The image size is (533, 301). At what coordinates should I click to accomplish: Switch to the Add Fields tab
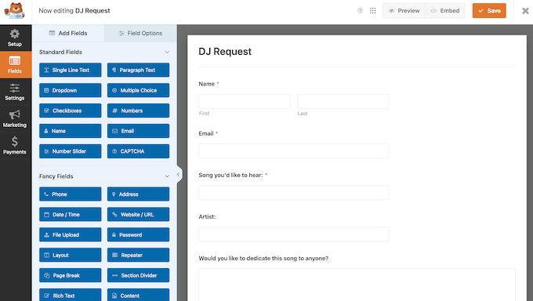pos(68,33)
